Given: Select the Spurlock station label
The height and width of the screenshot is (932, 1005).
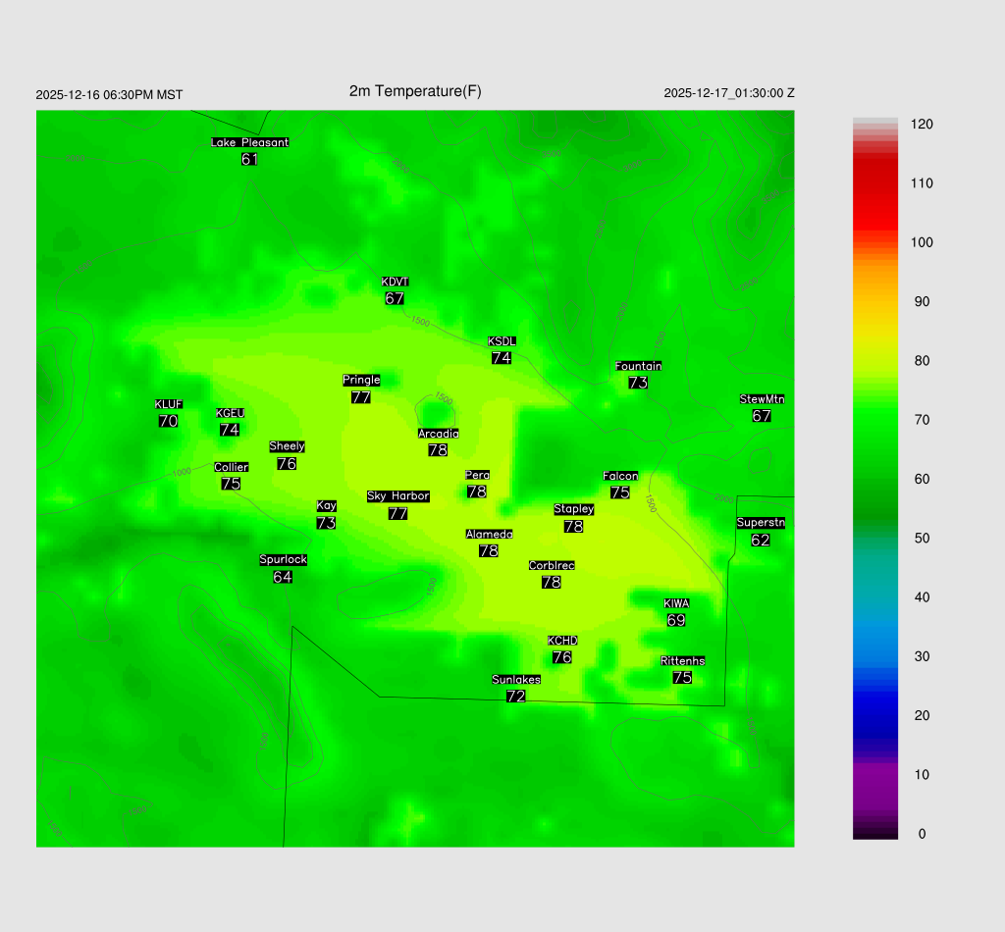Looking at the screenshot, I should (283, 560).
